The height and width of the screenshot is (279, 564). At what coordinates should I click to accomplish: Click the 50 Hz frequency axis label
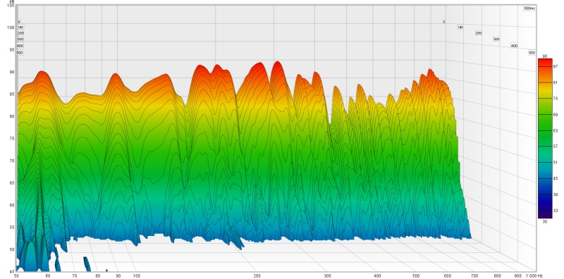16,275
